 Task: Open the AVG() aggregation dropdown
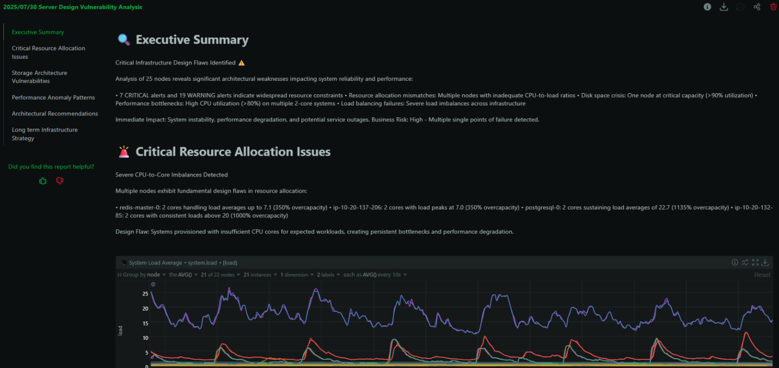(183, 275)
